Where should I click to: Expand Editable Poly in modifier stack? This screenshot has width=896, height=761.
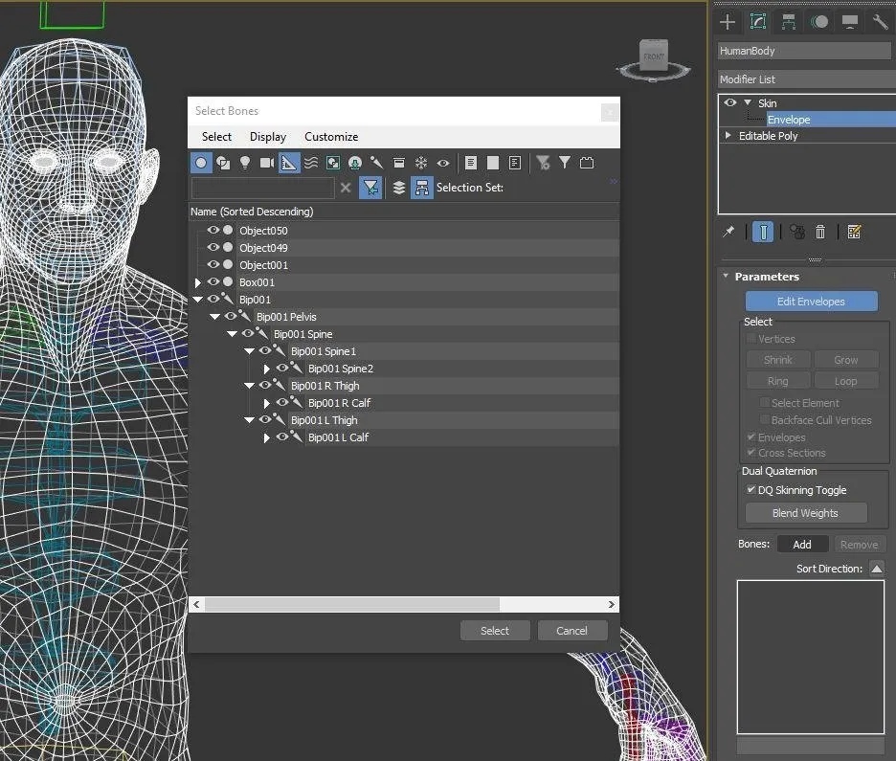pyautogui.click(x=728, y=135)
